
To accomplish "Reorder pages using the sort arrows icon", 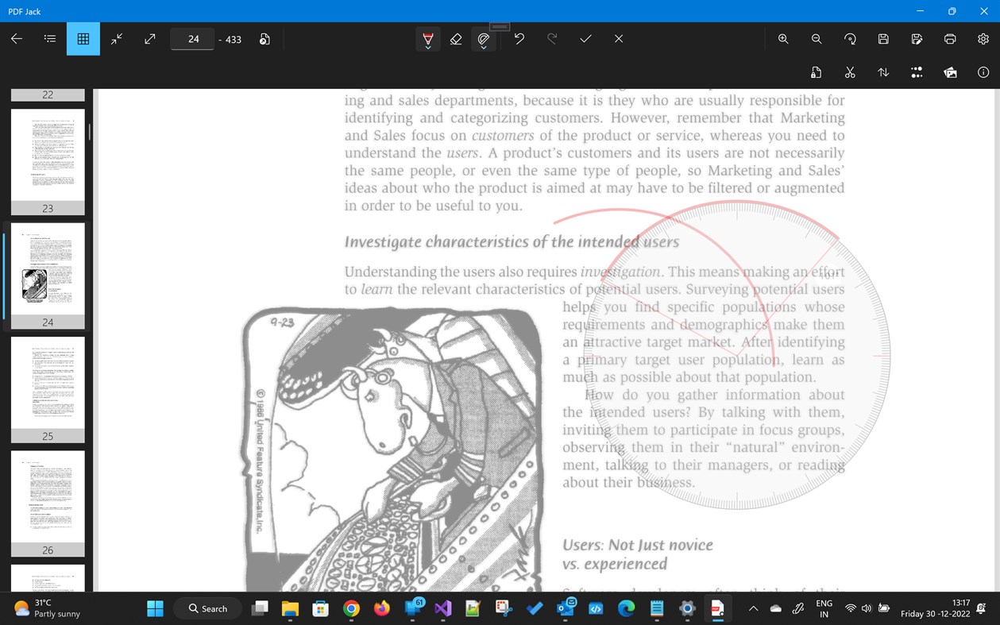I will pyautogui.click(x=882, y=72).
